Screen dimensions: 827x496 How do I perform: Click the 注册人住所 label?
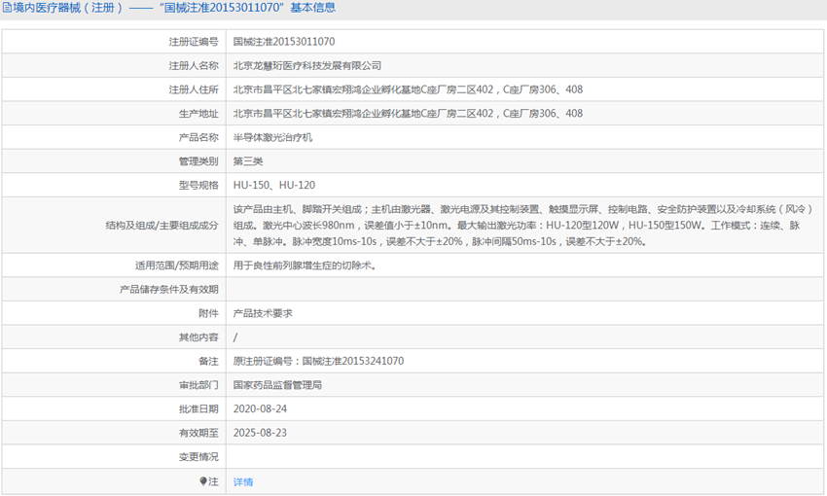coord(194,89)
